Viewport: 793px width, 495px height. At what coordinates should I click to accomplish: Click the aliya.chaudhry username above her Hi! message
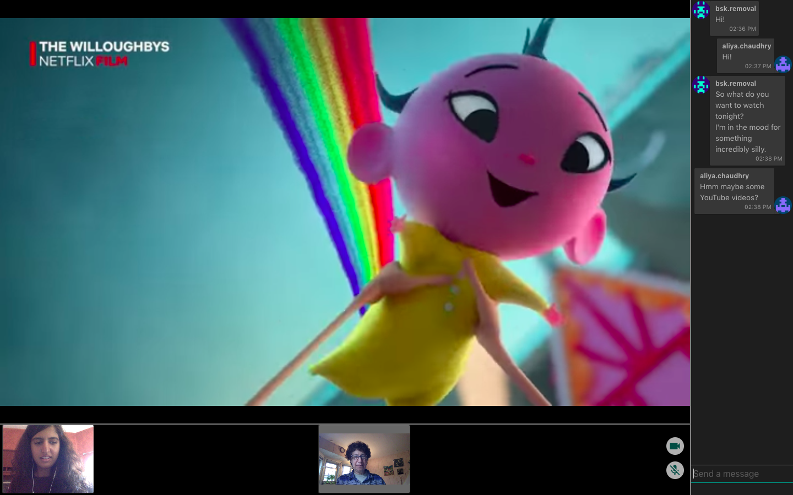(x=746, y=46)
